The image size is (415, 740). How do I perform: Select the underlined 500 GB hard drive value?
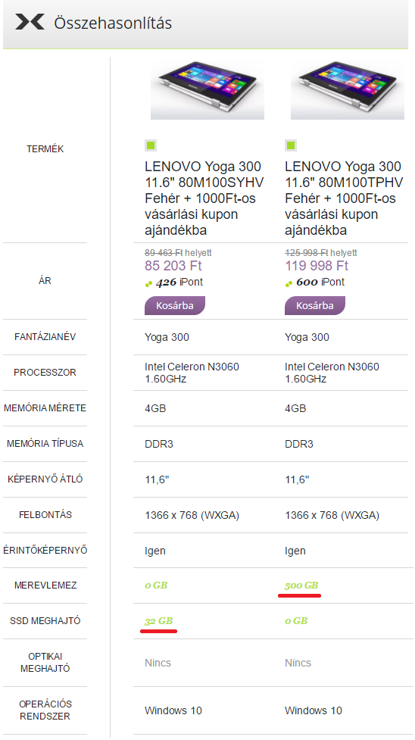pyautogui.click(x=301, y=585)
